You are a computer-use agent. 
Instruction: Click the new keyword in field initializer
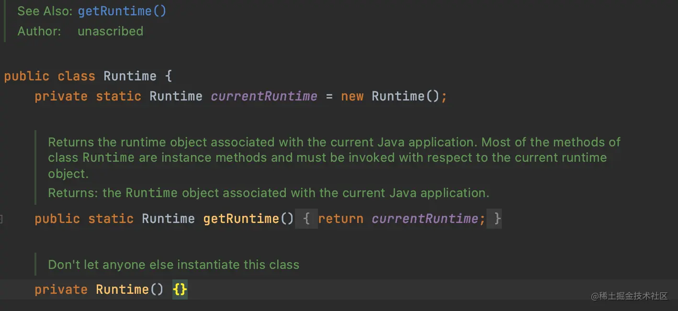click(x=352, y=96)
